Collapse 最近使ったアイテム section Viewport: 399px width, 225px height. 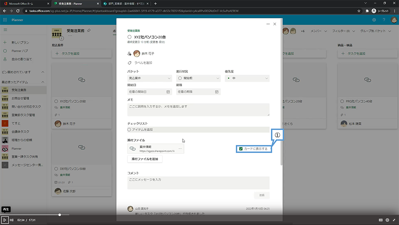click(x=43, y=82)
